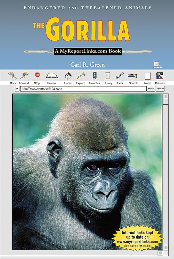Viewport: 174px width, 259px height.
Task: Click the 'A MyReportLinks.com Book' banner
Action: 88,51
